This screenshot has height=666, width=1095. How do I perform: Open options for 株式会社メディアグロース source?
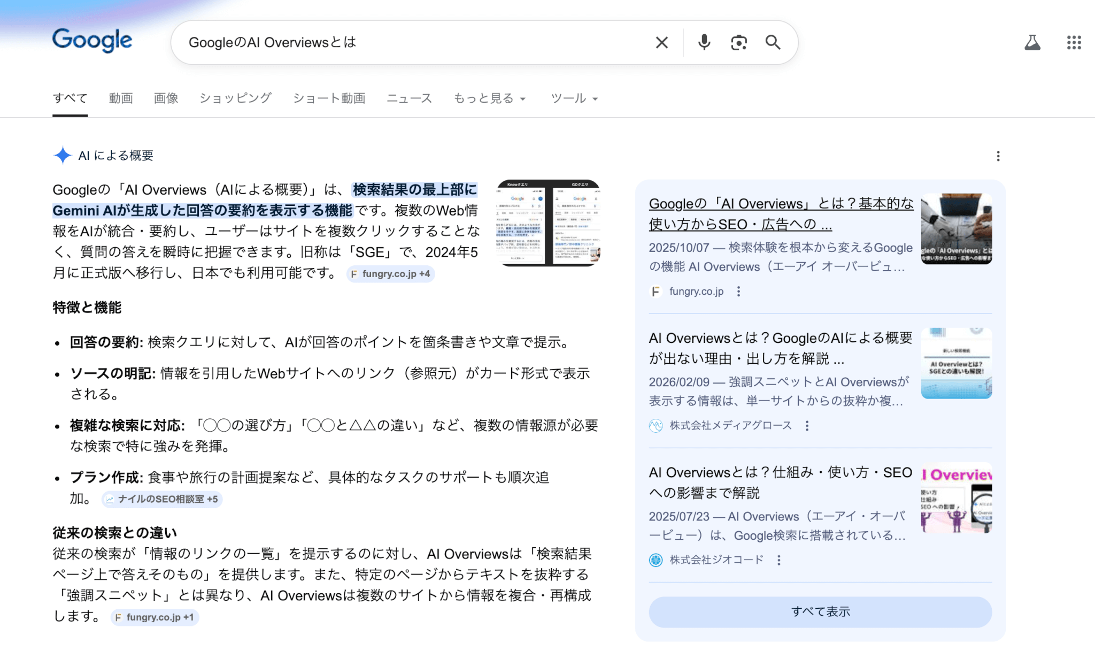coord(807,426)
